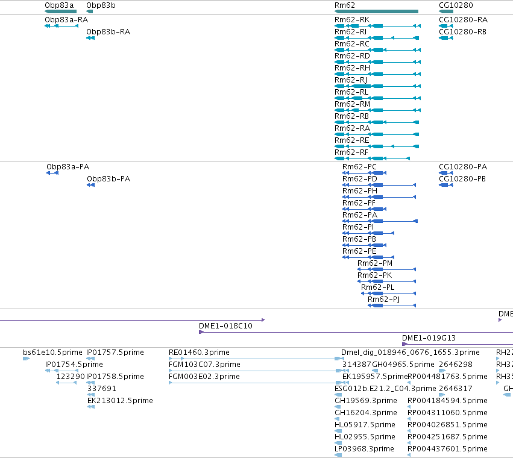Select protein Obp83b-PA

(90, 185)
